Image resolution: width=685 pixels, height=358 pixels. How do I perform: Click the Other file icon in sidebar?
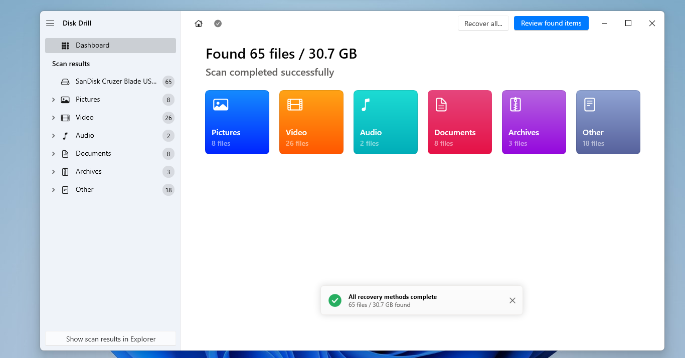pos(65,190)
